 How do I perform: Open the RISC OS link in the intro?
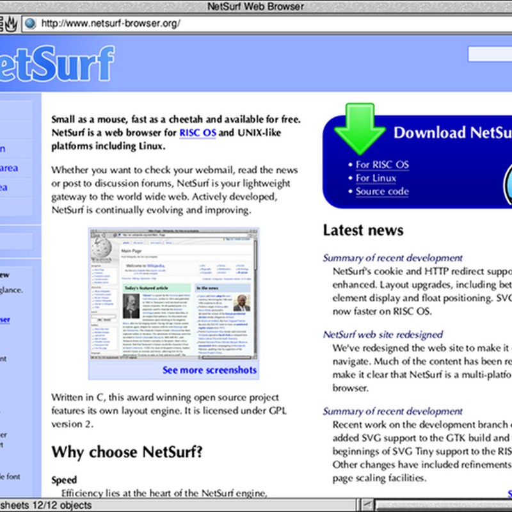pyautogui.click(x=198, y=133)
